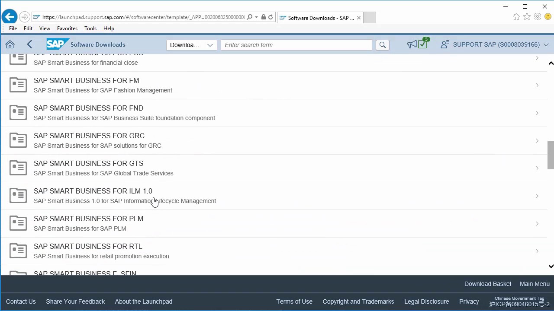Click the vertical scrollbar thumb
The image size is (554, 311).
pos(551,155)
